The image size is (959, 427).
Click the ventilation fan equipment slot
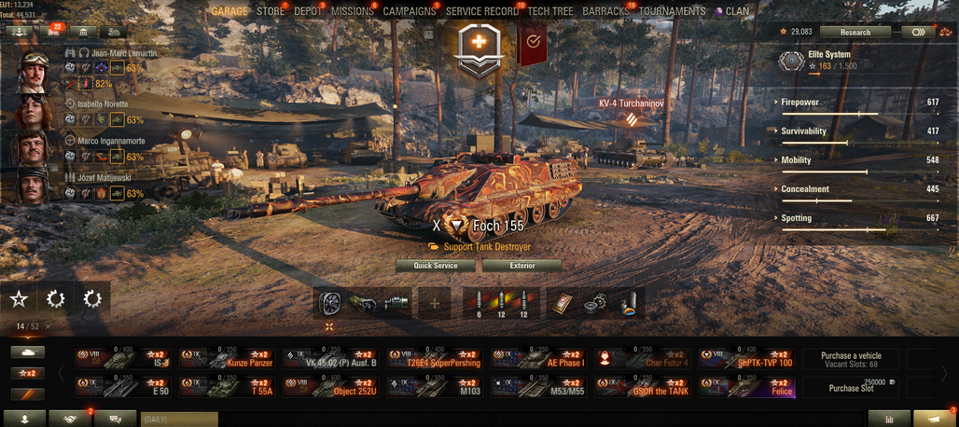[330, 303]
